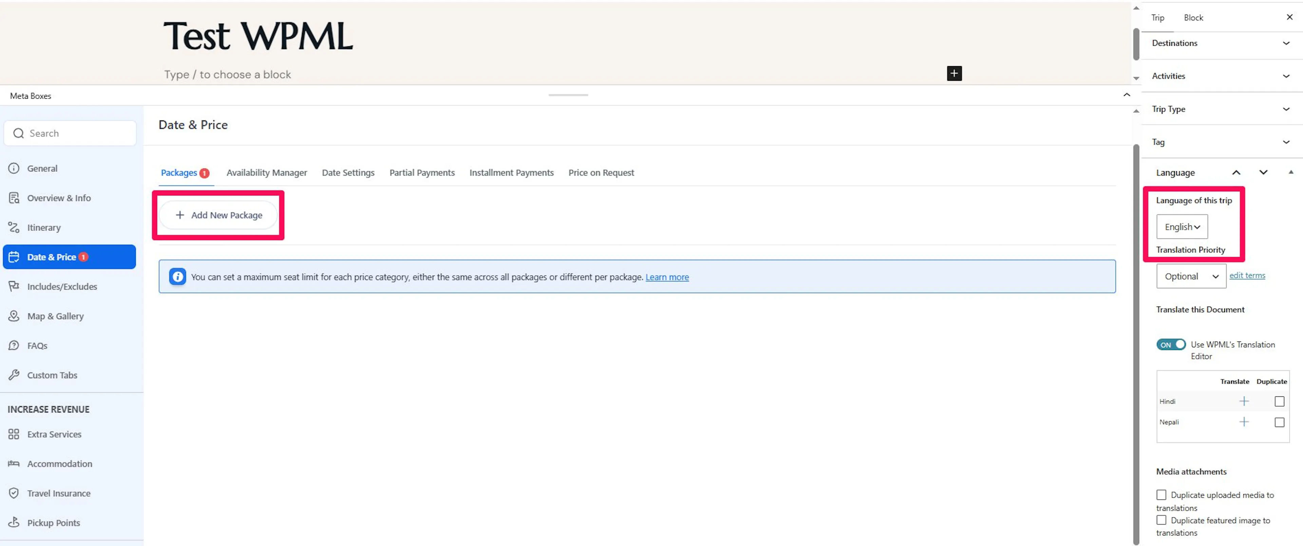The width and height of the screenshot is (1303, 546).
Task: Expand the Activities panel
Action: (1222, 76)
